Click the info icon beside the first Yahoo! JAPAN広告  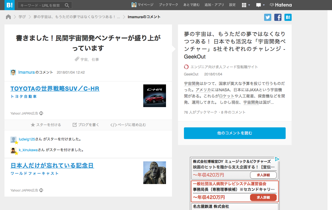(41, 113)
